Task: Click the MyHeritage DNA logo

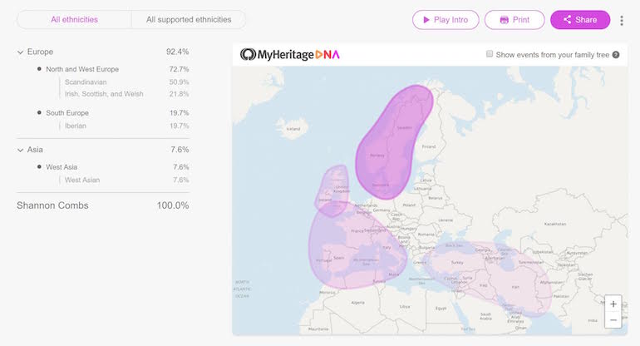Action: coord(290,55)
